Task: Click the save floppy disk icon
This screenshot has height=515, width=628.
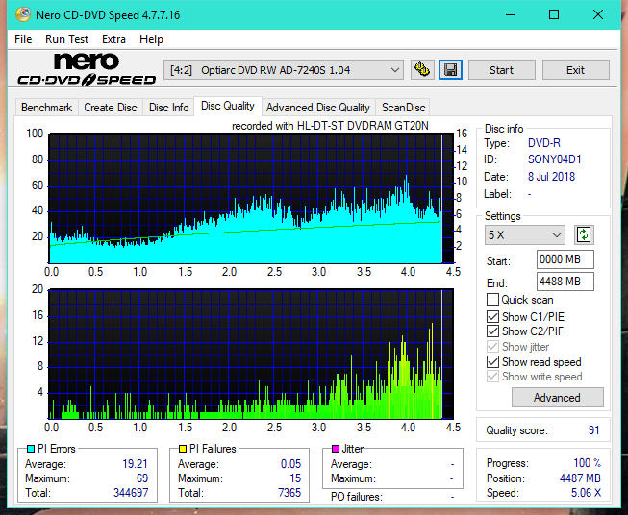Action: [x=450, y=70]
